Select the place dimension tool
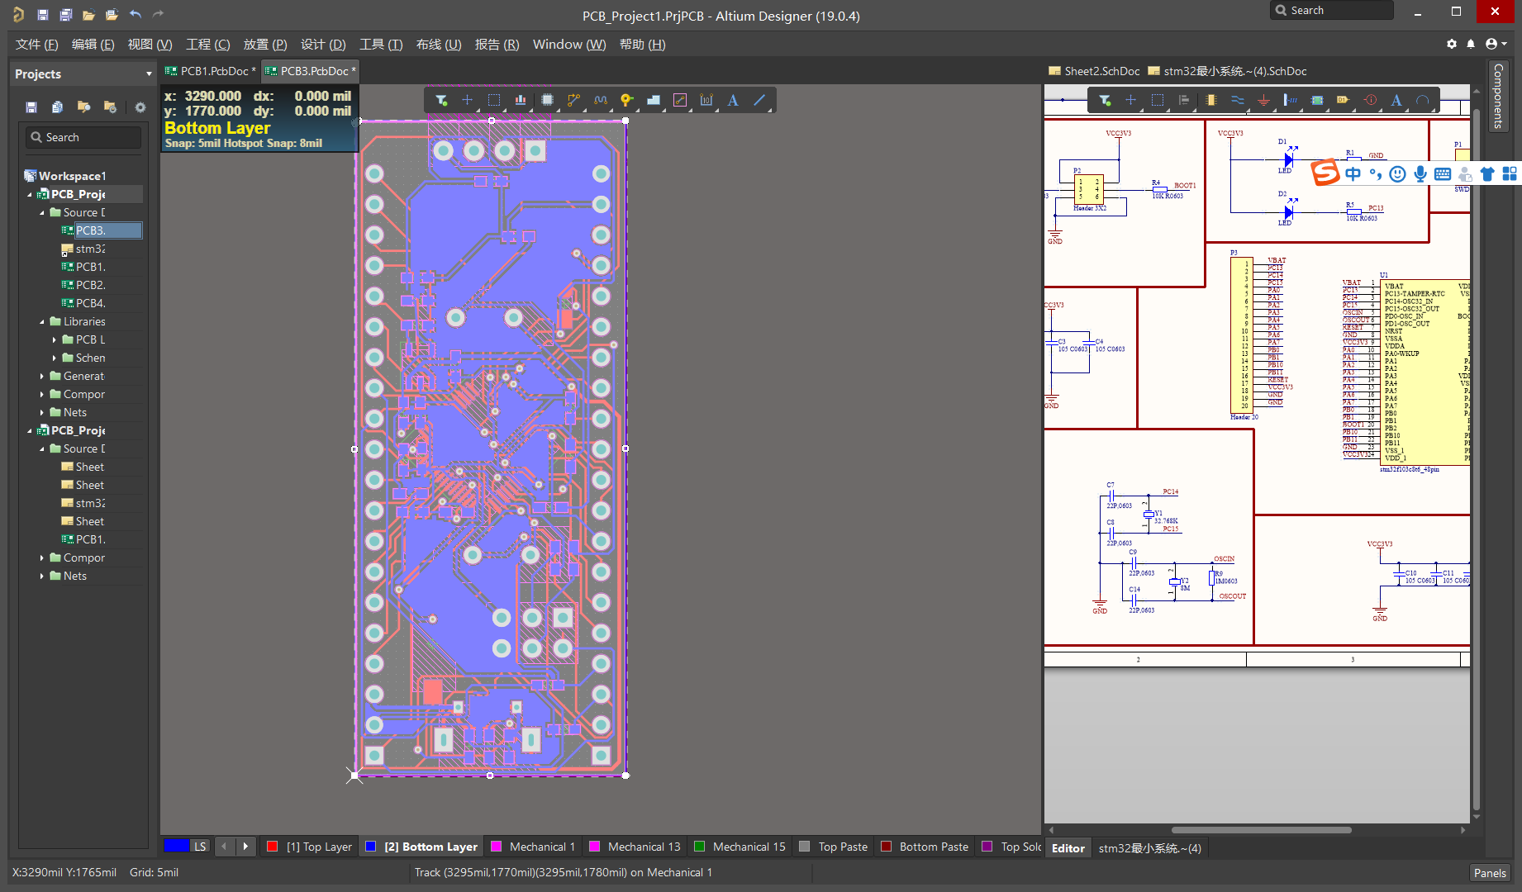1522x892 pixels. [706, 100]
